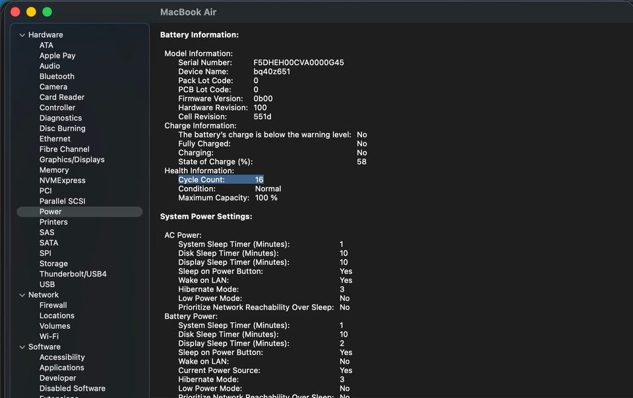Zoom window with green button
Viewport: 633px width, 398px height.
pos(47,12)
